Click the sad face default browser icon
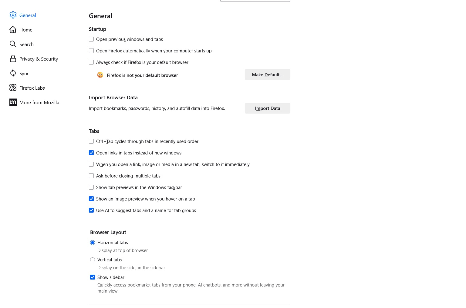Screen dimensions: 466x308 100,75
